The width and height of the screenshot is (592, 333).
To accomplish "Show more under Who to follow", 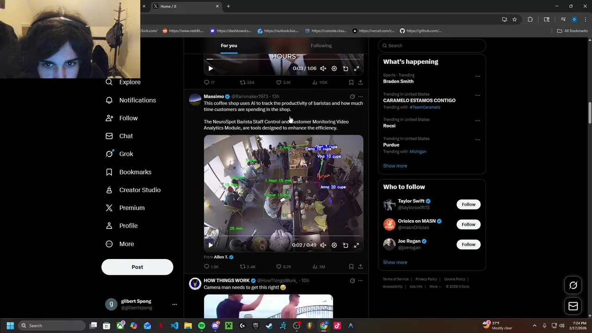I will (395, 262).
